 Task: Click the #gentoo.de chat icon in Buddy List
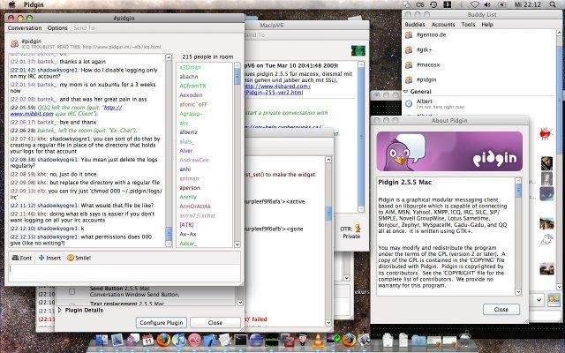tap(409, 35)
